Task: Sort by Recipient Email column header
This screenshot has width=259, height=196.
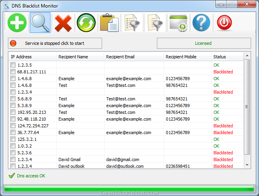Action: (134, 57)
